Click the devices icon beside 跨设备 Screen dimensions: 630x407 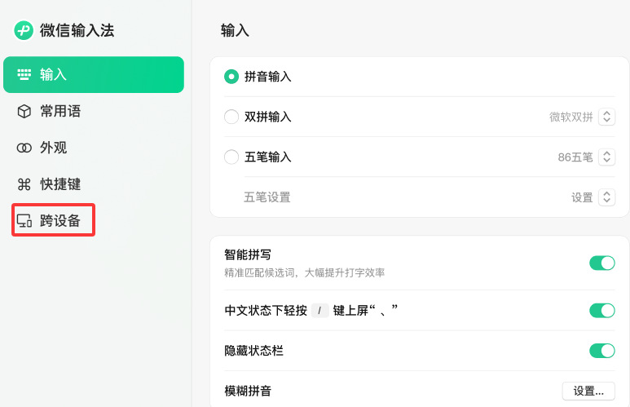point(24,221)
